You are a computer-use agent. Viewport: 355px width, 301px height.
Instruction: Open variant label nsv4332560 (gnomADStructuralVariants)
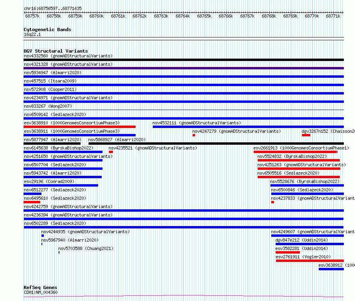pyautogui.click(x=68, y=56)
